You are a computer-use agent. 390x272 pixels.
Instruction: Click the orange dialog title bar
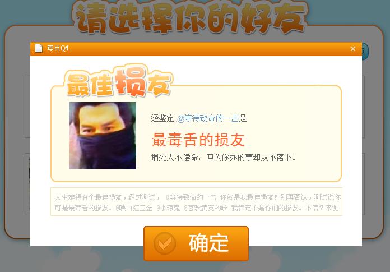[196, 49]
